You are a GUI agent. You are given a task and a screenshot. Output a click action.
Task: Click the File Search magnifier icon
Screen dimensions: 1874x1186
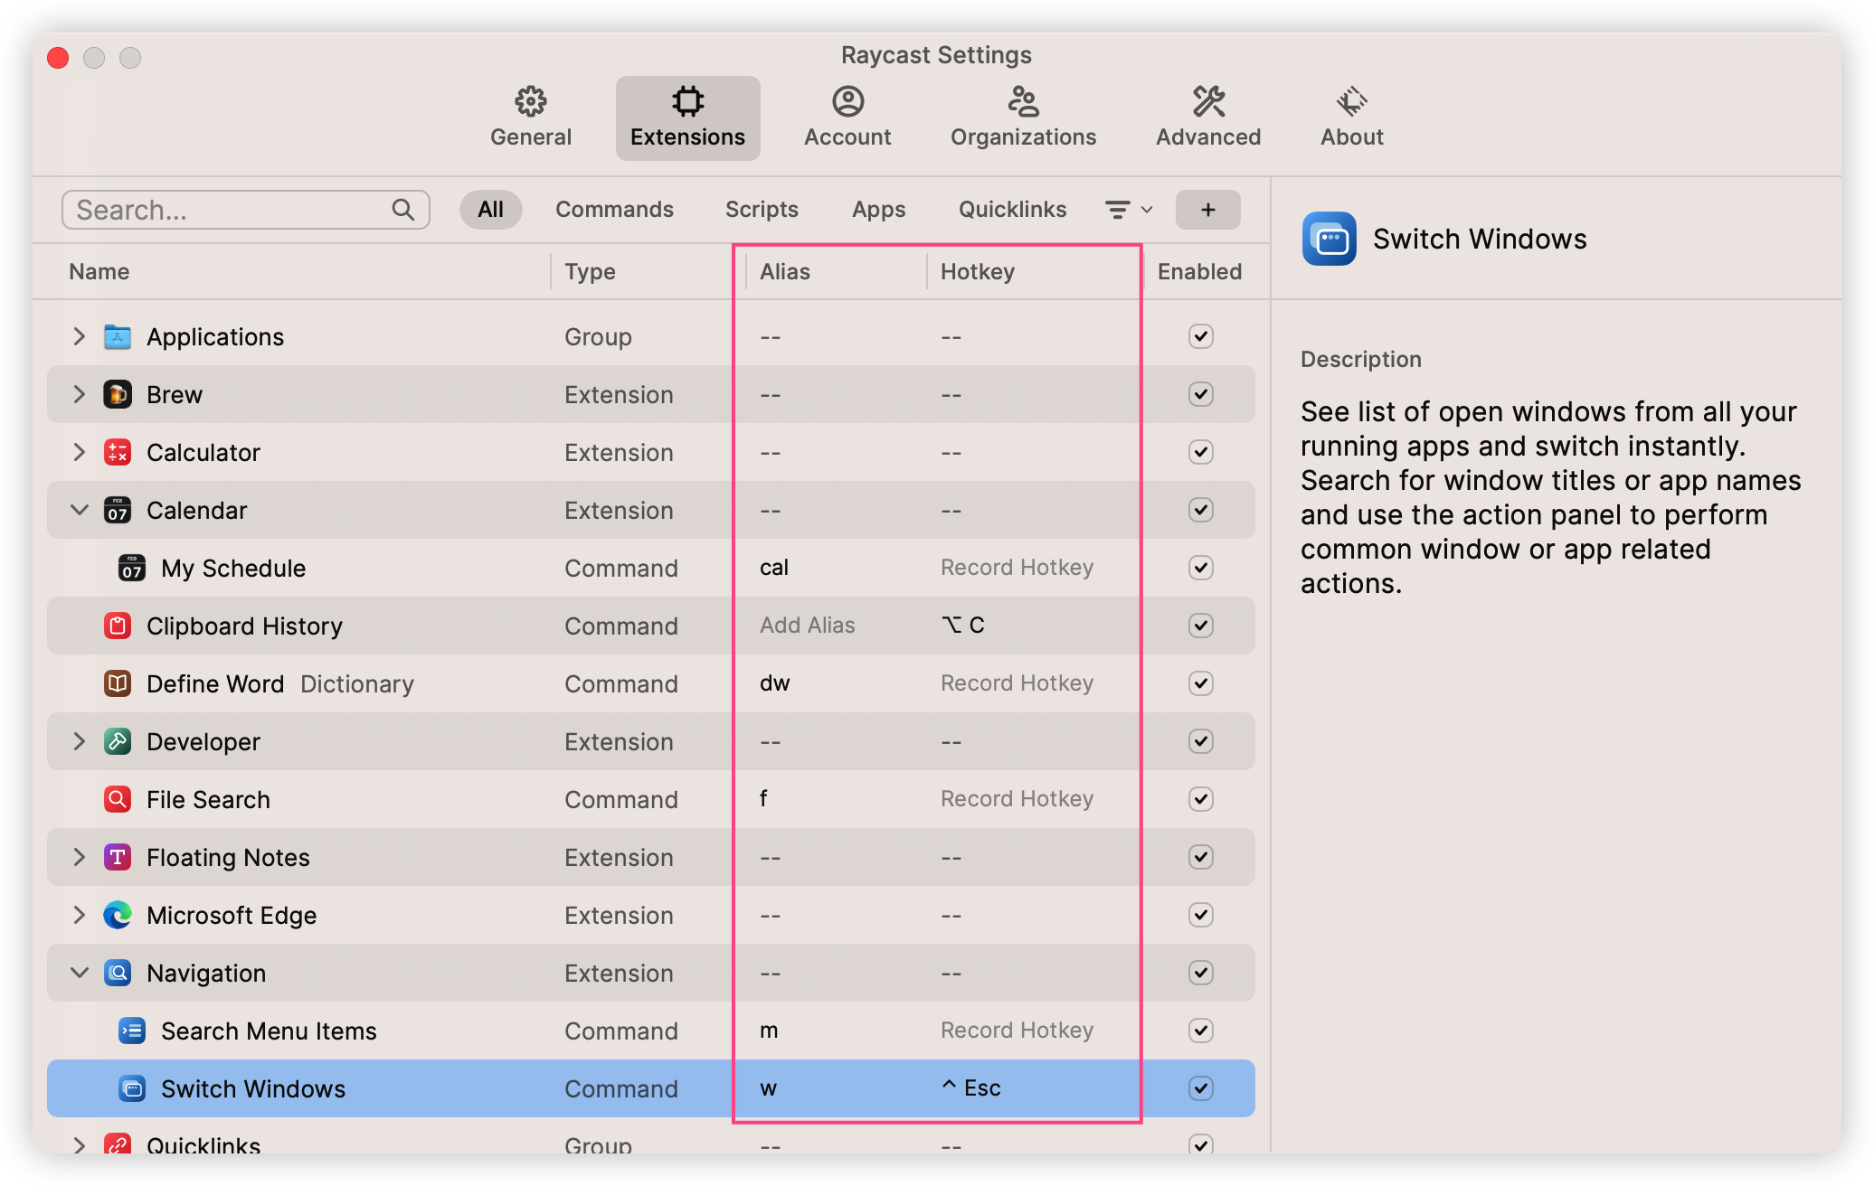(x=118, y=799)
